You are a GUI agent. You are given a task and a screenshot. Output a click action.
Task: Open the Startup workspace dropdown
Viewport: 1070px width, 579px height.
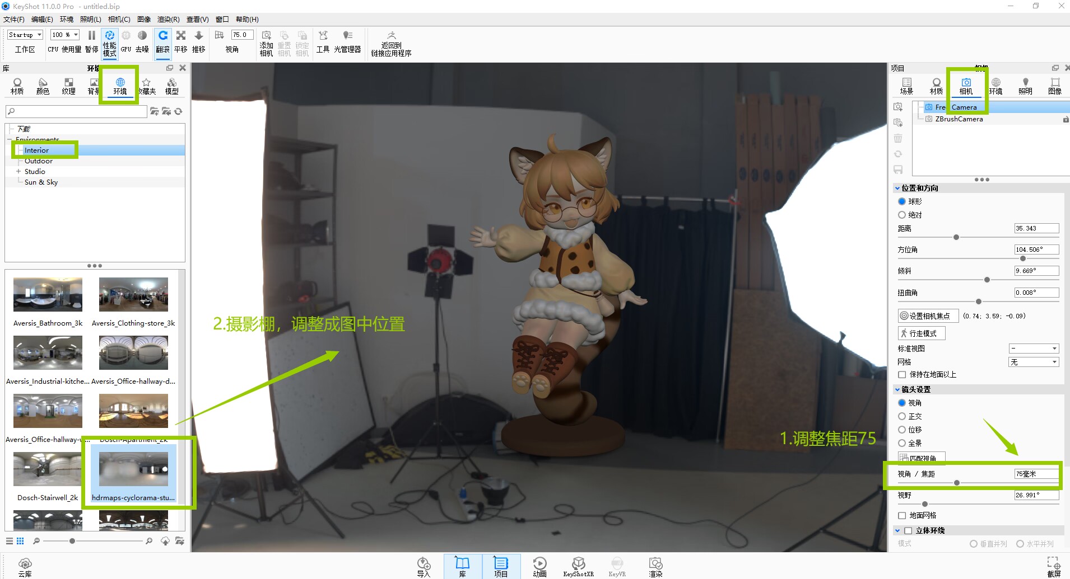pos(25,35)
